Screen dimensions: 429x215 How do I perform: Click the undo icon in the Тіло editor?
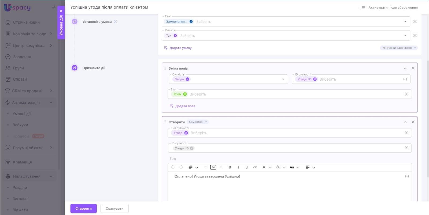coord(173,167)
